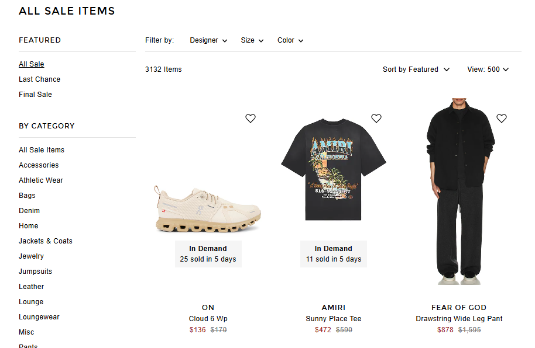Open the Size filter dropdown
The width and height of the screenshot is (535, 348).
[252, 40]
